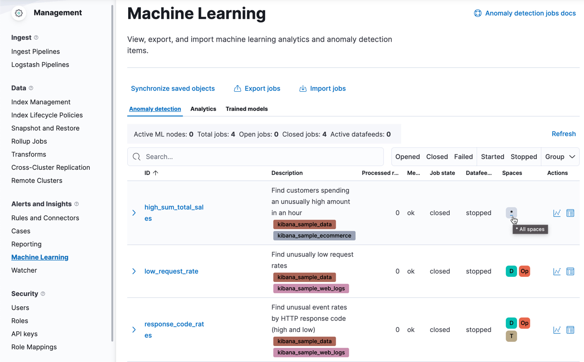Switch to the Analytics tab

tap(203, 109)
